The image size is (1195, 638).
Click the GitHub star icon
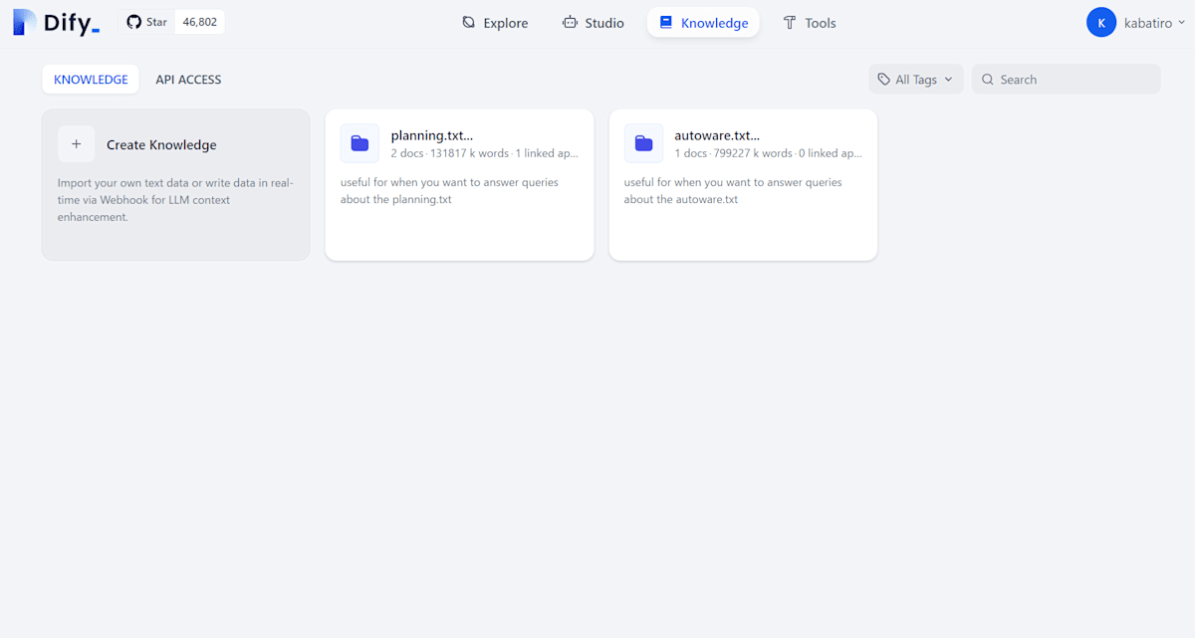[131, 21]
